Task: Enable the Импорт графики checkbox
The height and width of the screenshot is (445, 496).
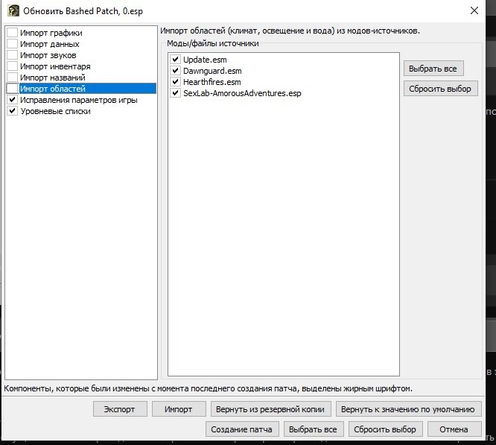Action: (x=13, y=33)
